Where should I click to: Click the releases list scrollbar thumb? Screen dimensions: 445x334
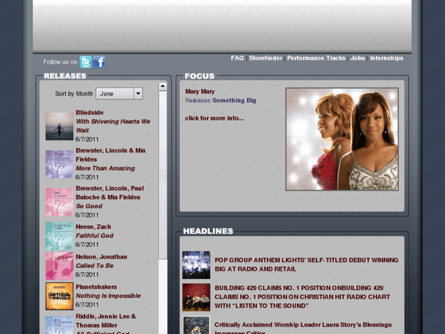tap(163, 175)
